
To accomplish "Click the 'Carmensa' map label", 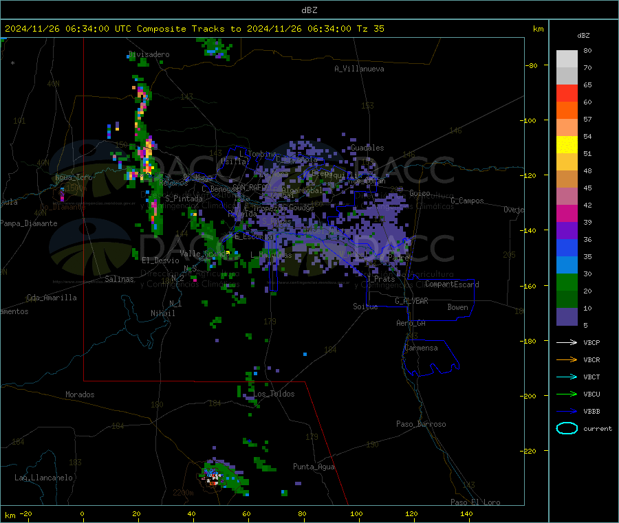I will tap(421, 348).
